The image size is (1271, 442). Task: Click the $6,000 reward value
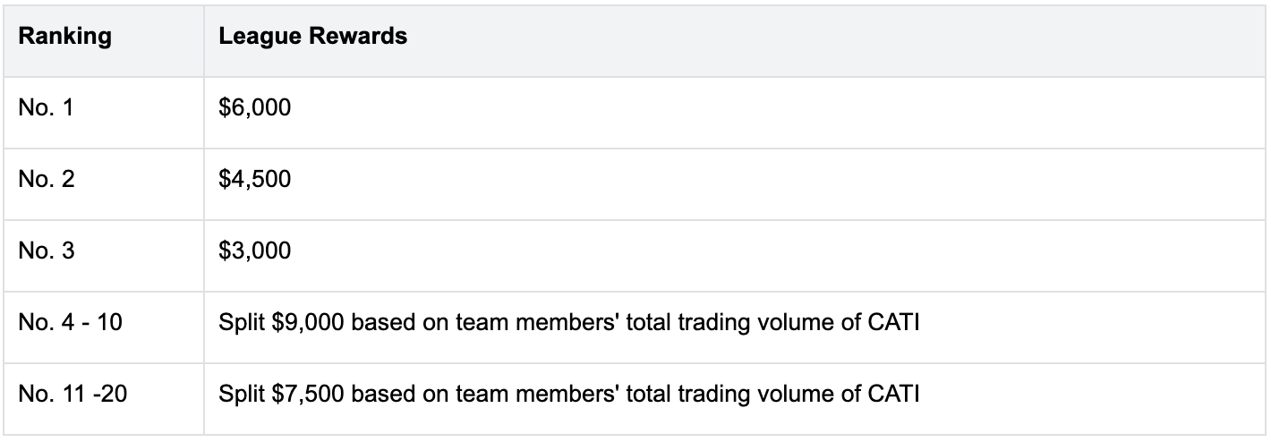254,108
